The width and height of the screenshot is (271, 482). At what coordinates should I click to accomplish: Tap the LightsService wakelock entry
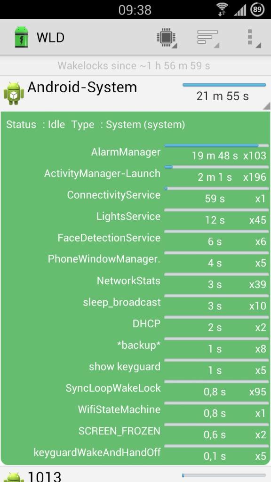pyautogui.click(x=135, y=217)
